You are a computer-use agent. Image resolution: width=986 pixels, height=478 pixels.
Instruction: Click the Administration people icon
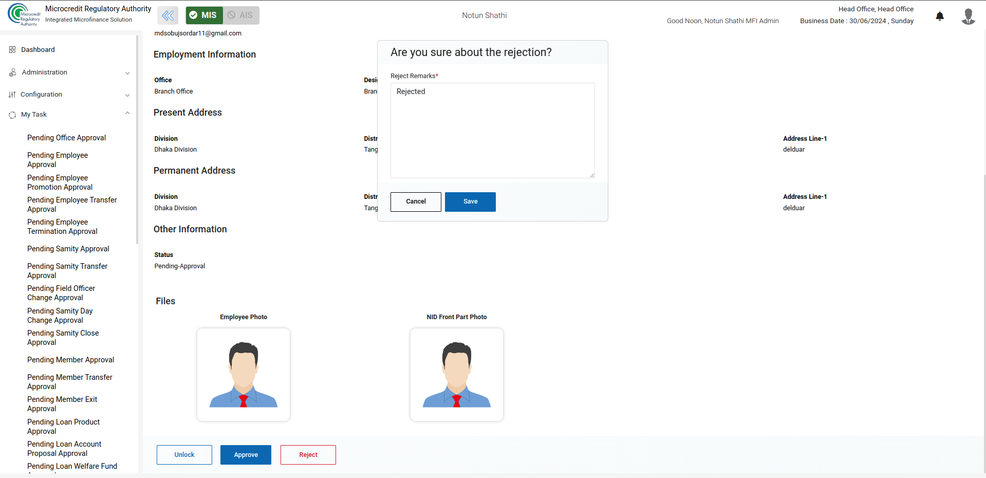pyautogui.click(x=13, y=72)
